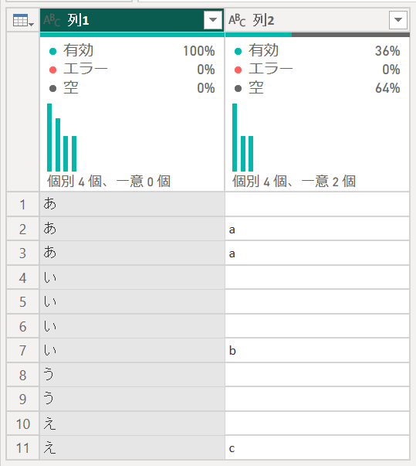The width and height of the screenshot is (416, 466).
Task: Select the empty 列2 cell in row 4
Action: pos(317,277)
